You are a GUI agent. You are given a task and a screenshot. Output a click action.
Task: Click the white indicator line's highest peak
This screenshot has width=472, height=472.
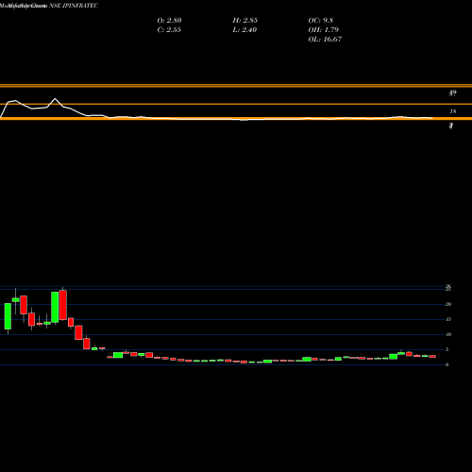point(56,99)
